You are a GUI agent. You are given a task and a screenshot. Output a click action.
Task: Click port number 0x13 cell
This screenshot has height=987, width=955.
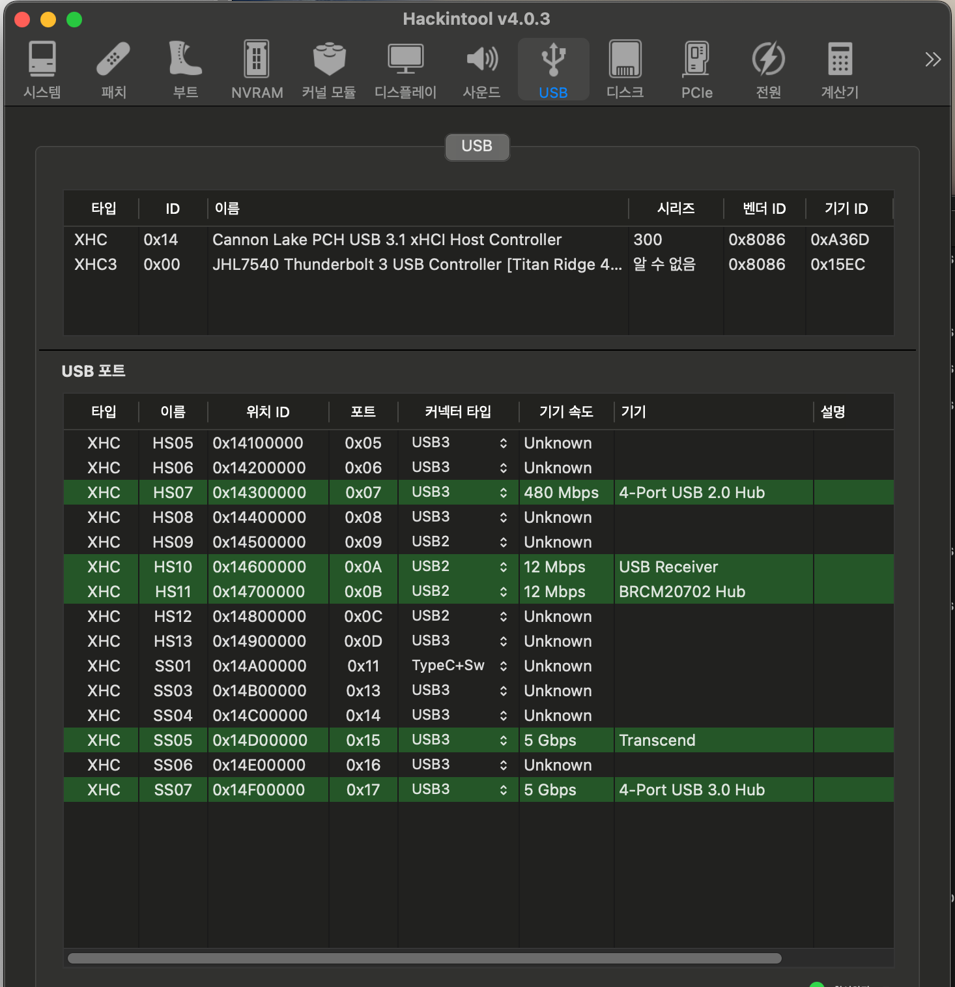(363, 690)
